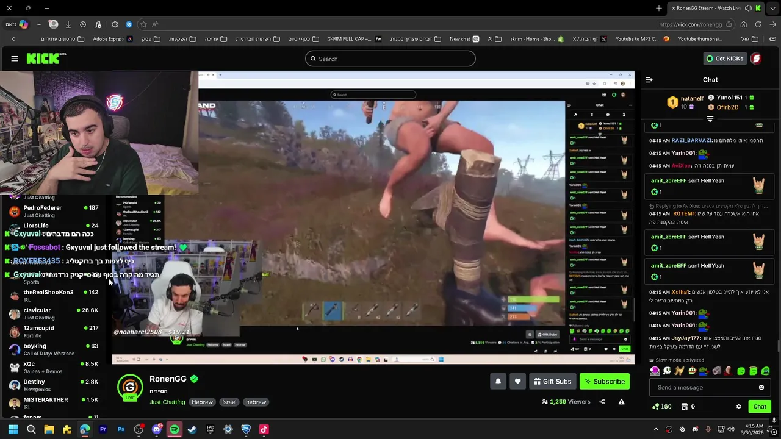
Task: Open Steam from the taskbar
Action: 192,429
